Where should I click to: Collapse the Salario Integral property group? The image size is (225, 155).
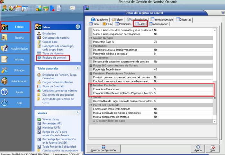pyautogui.click(x=91, y=38)
